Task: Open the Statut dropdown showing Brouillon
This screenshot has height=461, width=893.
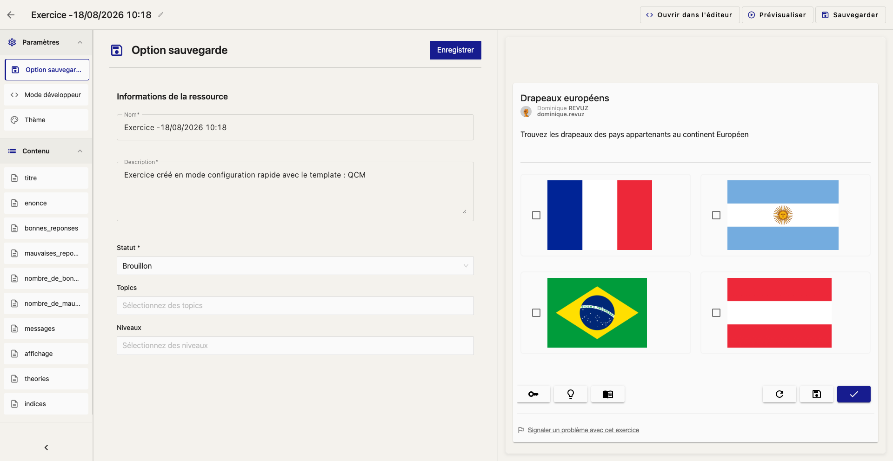Action: (x=295, y=266)
